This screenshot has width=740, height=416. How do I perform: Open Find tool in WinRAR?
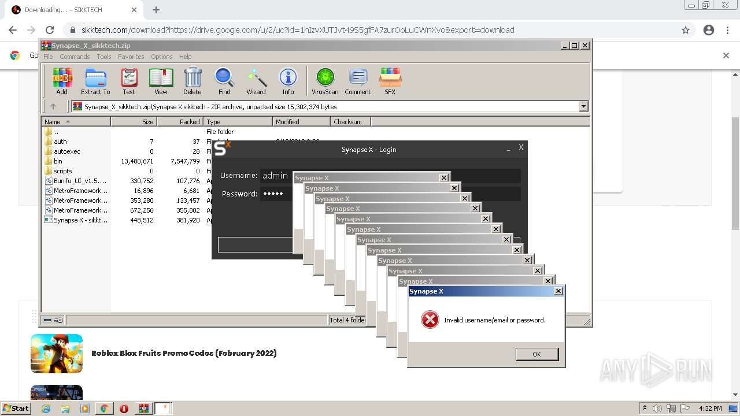coord(224,81)
